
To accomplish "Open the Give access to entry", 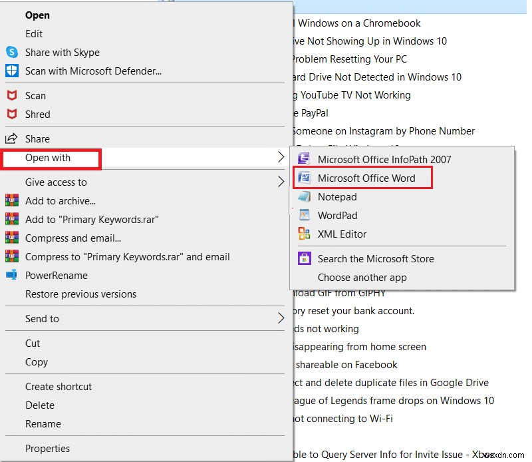I will coord(146,182).
